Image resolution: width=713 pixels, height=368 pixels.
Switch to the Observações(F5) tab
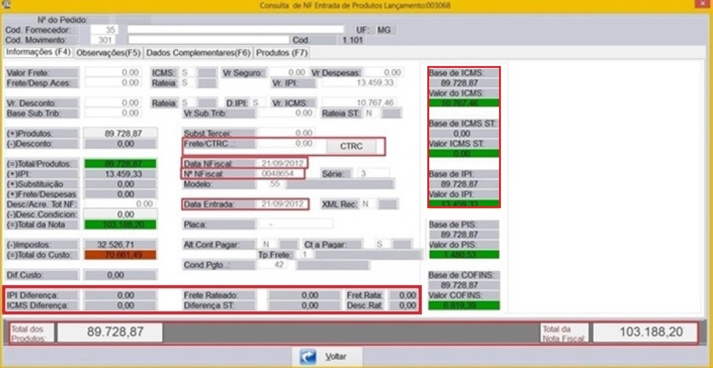(108, 53)
